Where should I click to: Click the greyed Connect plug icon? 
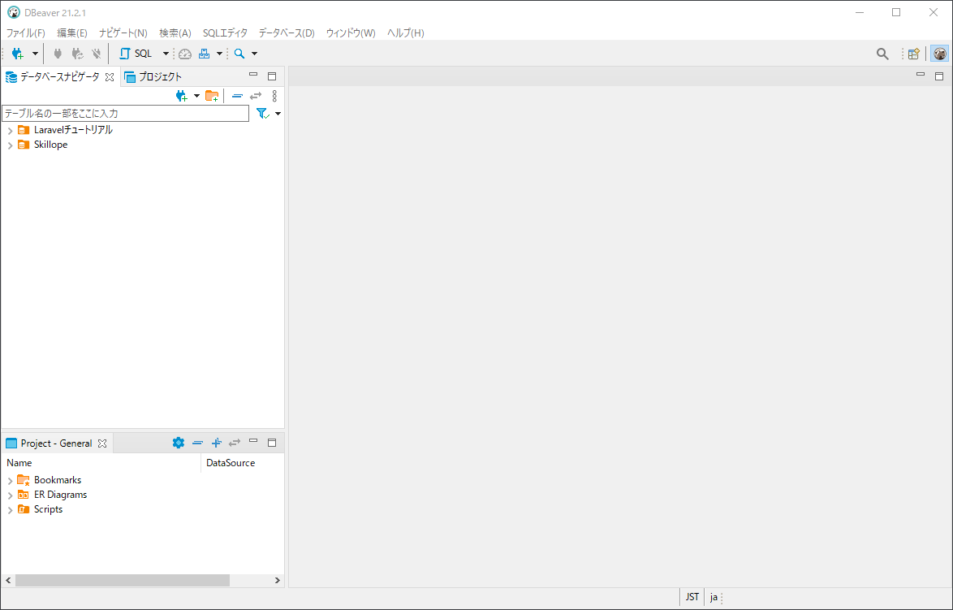coord(58,54)
